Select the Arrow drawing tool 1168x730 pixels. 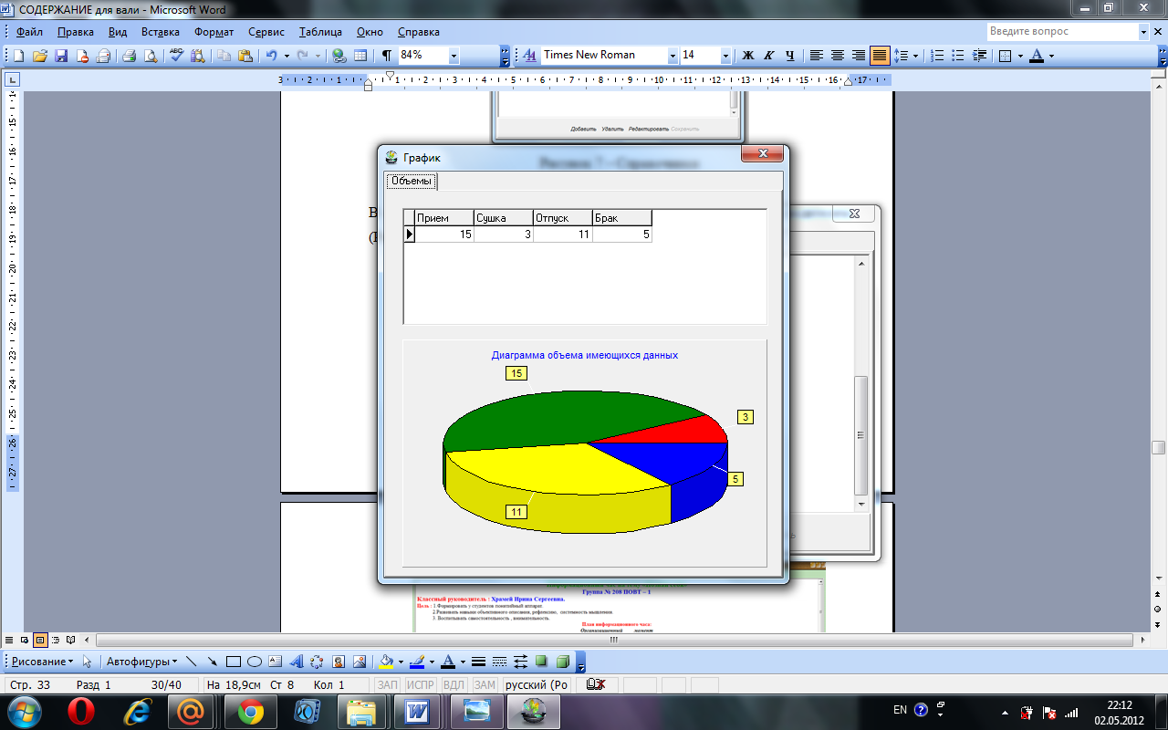coord(212,662)
